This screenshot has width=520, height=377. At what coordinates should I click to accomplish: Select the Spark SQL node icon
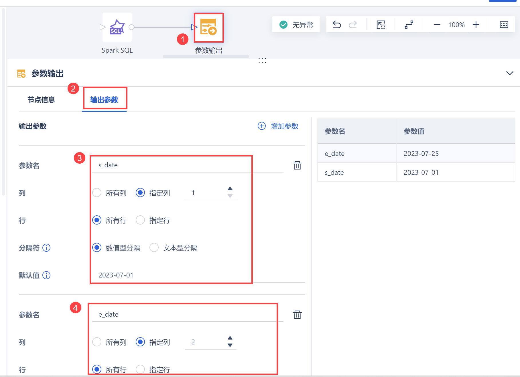pos(117,27)
